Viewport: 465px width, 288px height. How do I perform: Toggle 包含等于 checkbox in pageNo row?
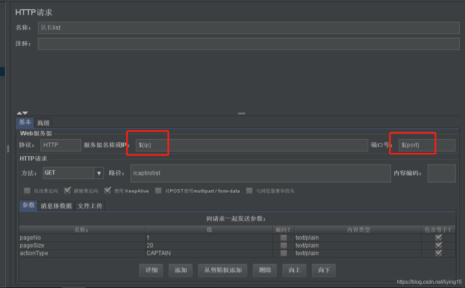439,238
